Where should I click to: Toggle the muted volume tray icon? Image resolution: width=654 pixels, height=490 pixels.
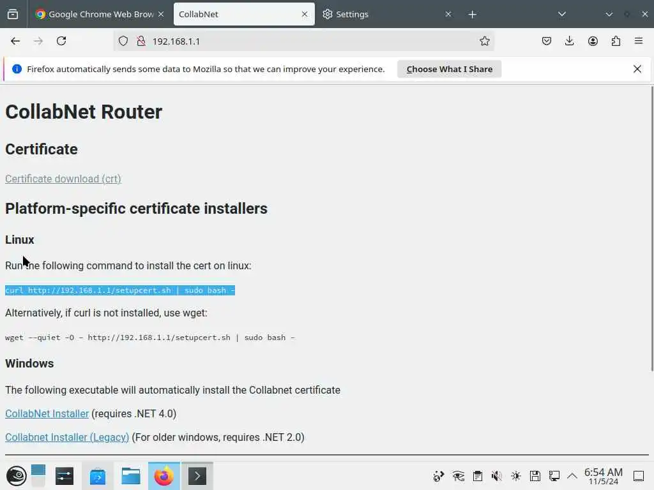496,476
